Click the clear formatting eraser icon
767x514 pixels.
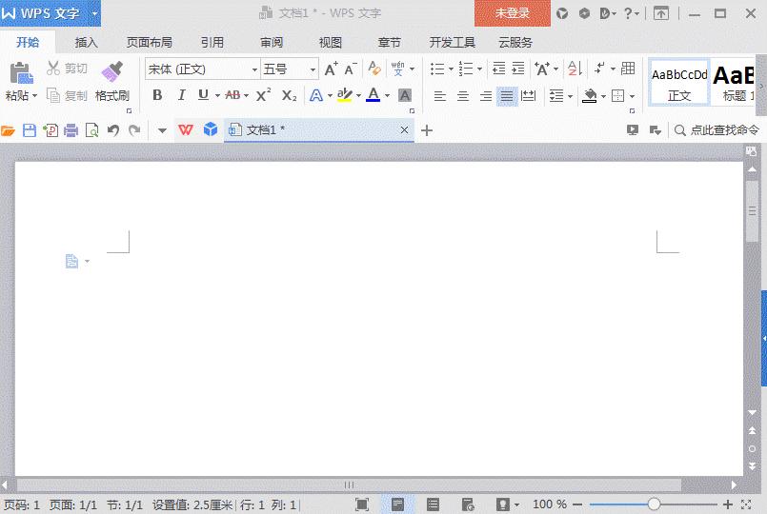(374, 69)
